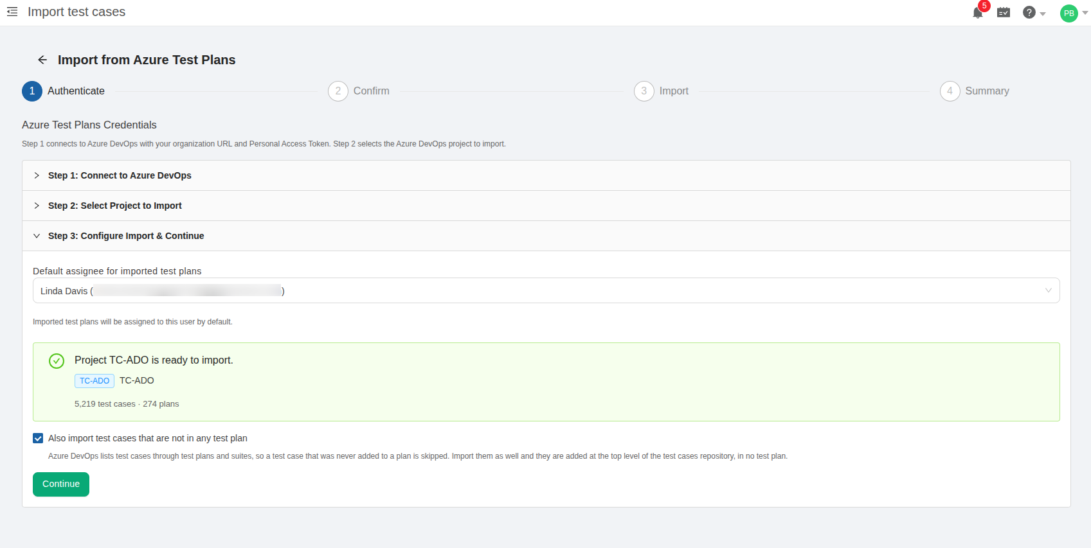Go back using the left arrow
This screenshot has height=548, width=1091.
point(42,60)
